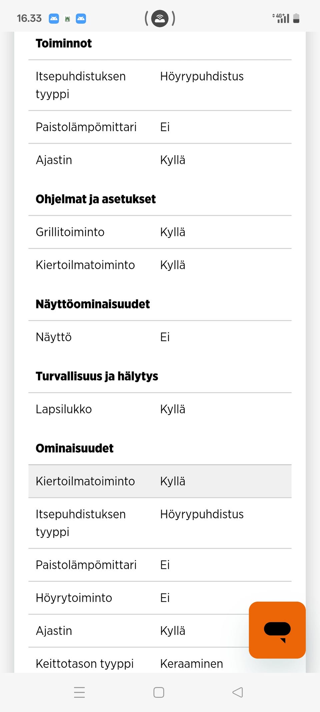
Task: Check the 4G+ signal strength indicator
Action: pyautogui.click(x=282, y=18)
